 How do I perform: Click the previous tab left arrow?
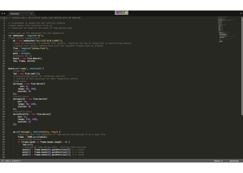[x=2, y=14]
